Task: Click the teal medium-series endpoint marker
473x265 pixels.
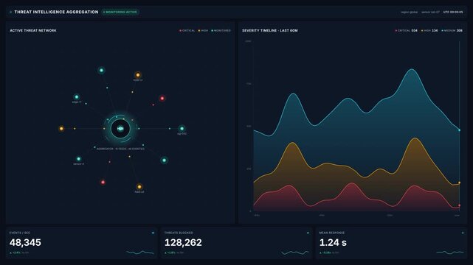Action: (460, 130)
